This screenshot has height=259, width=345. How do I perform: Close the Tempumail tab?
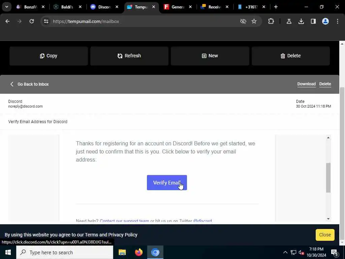tap(154, 7)
